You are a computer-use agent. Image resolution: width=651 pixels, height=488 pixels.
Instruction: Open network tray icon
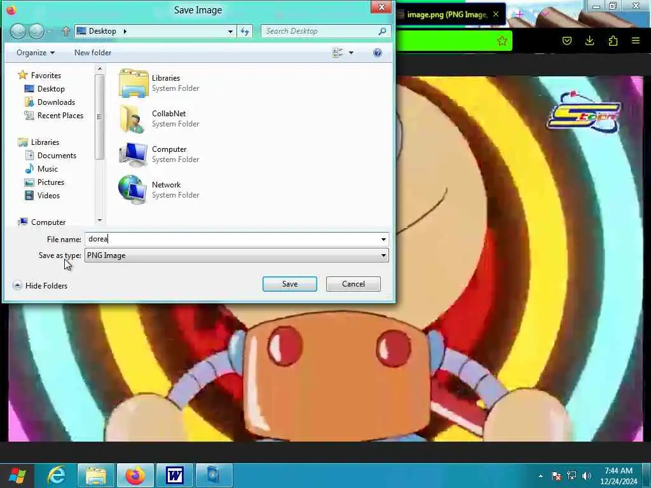coord(572,475)
